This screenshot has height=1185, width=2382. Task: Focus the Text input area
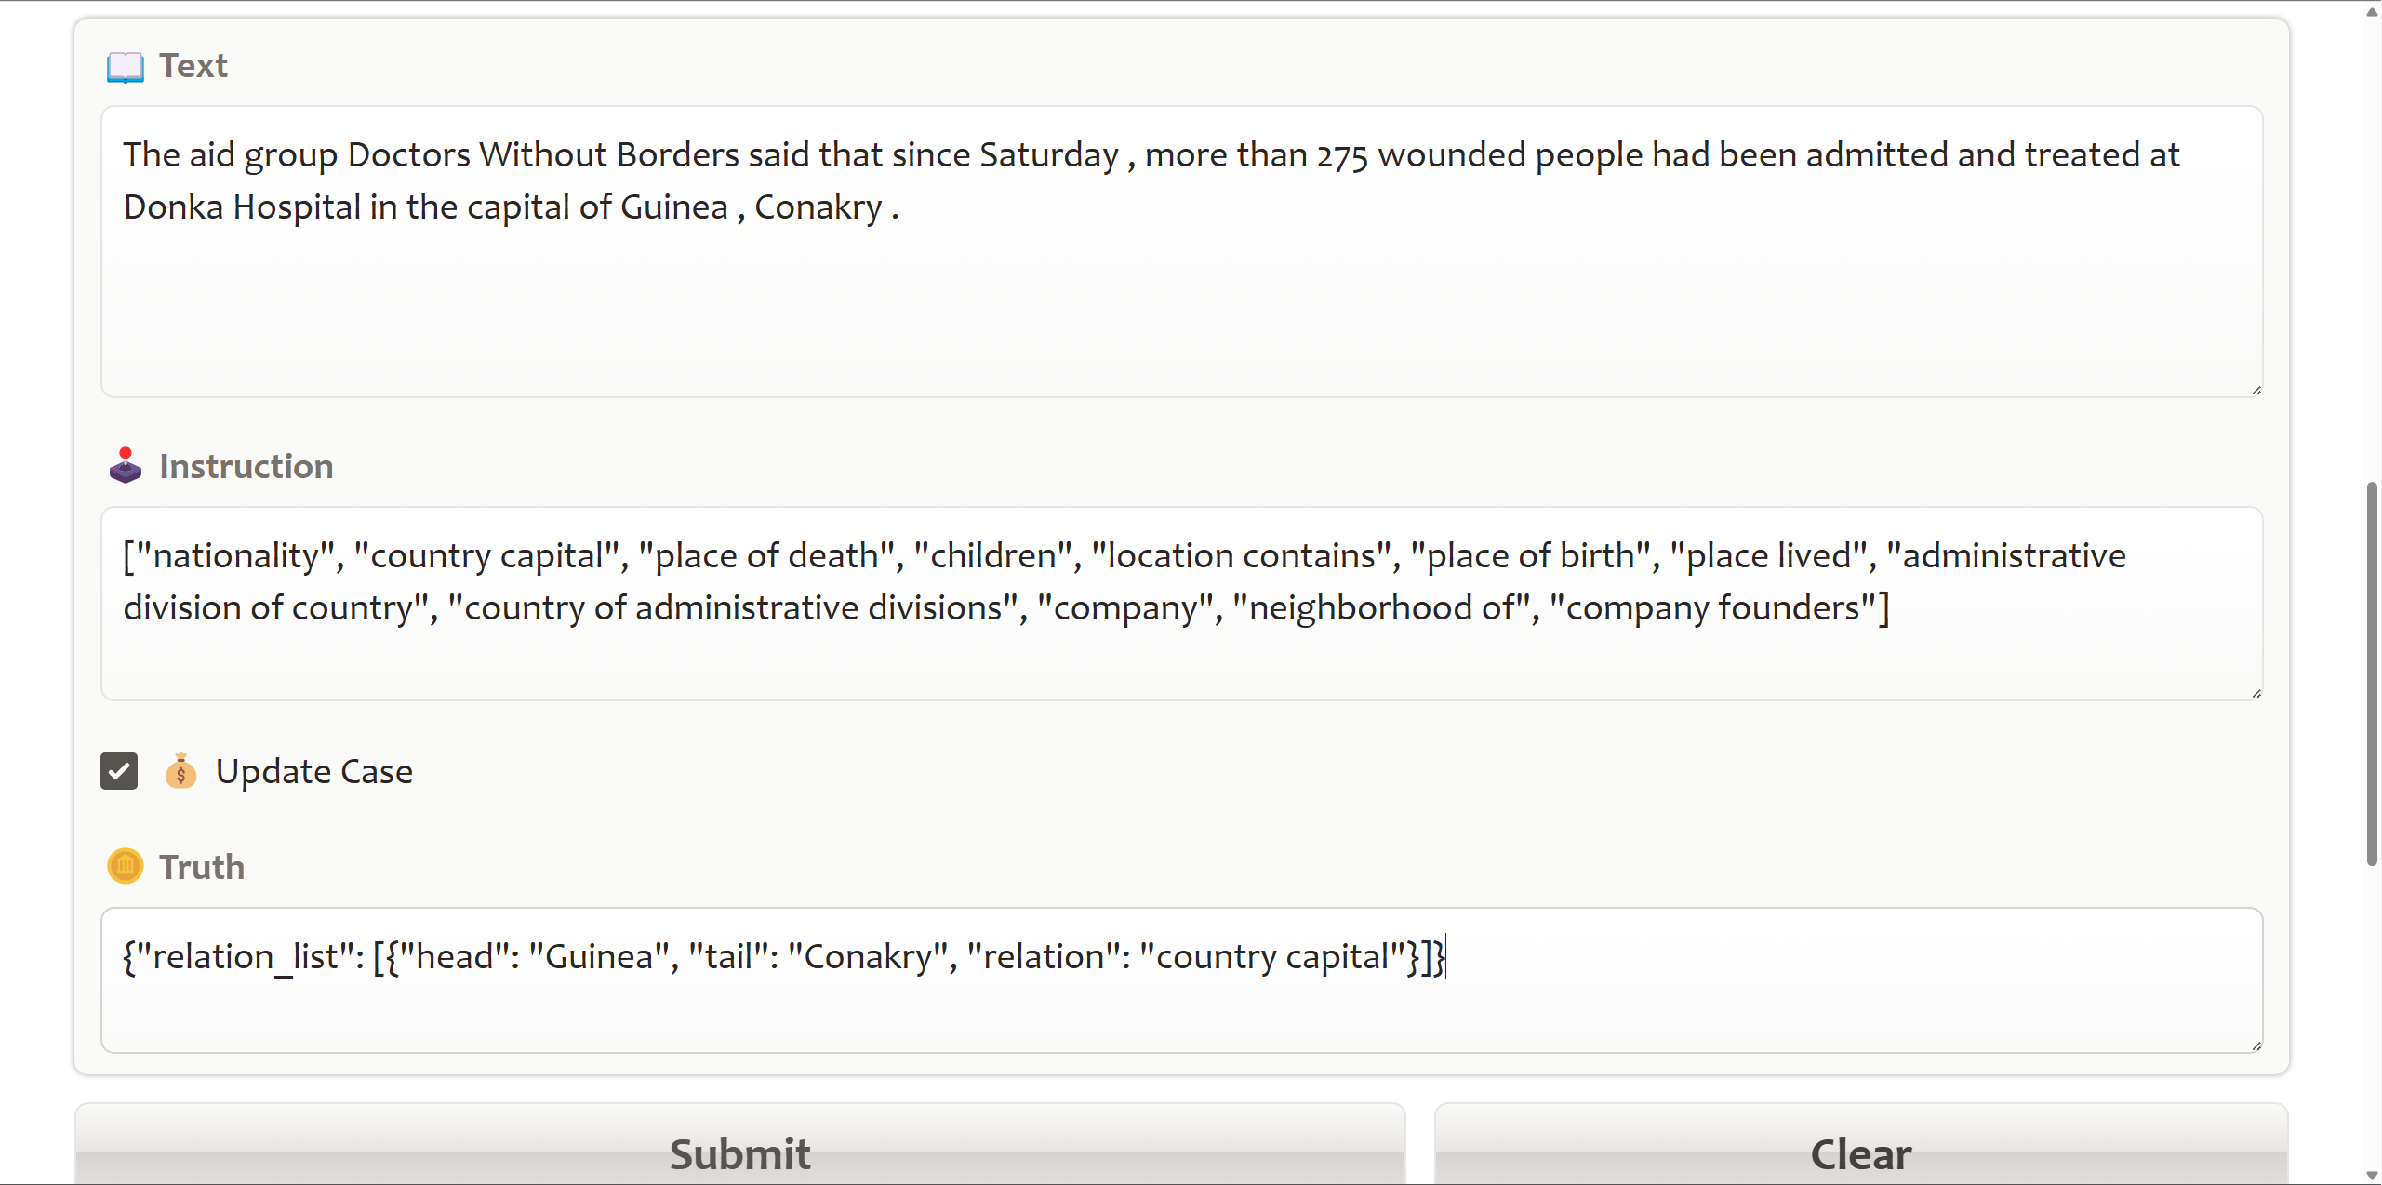1181,251
